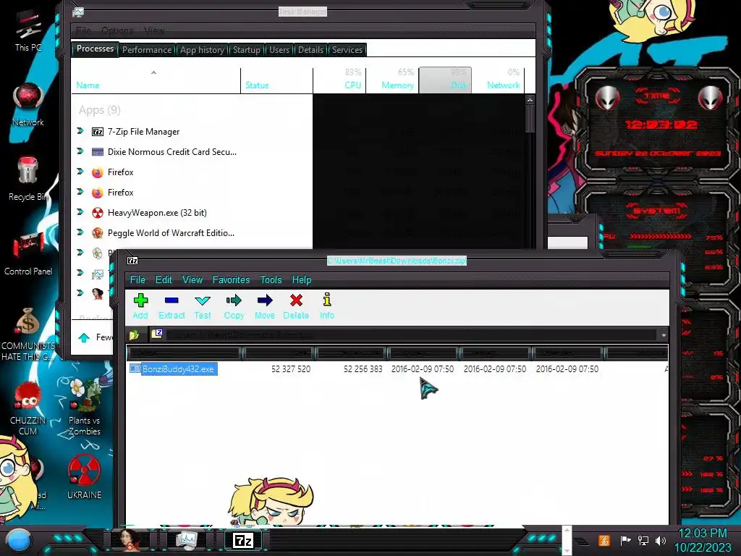741x556 pixels.
Task: Select the BonziBuddy432.exe file row
Action: [397, 368]
